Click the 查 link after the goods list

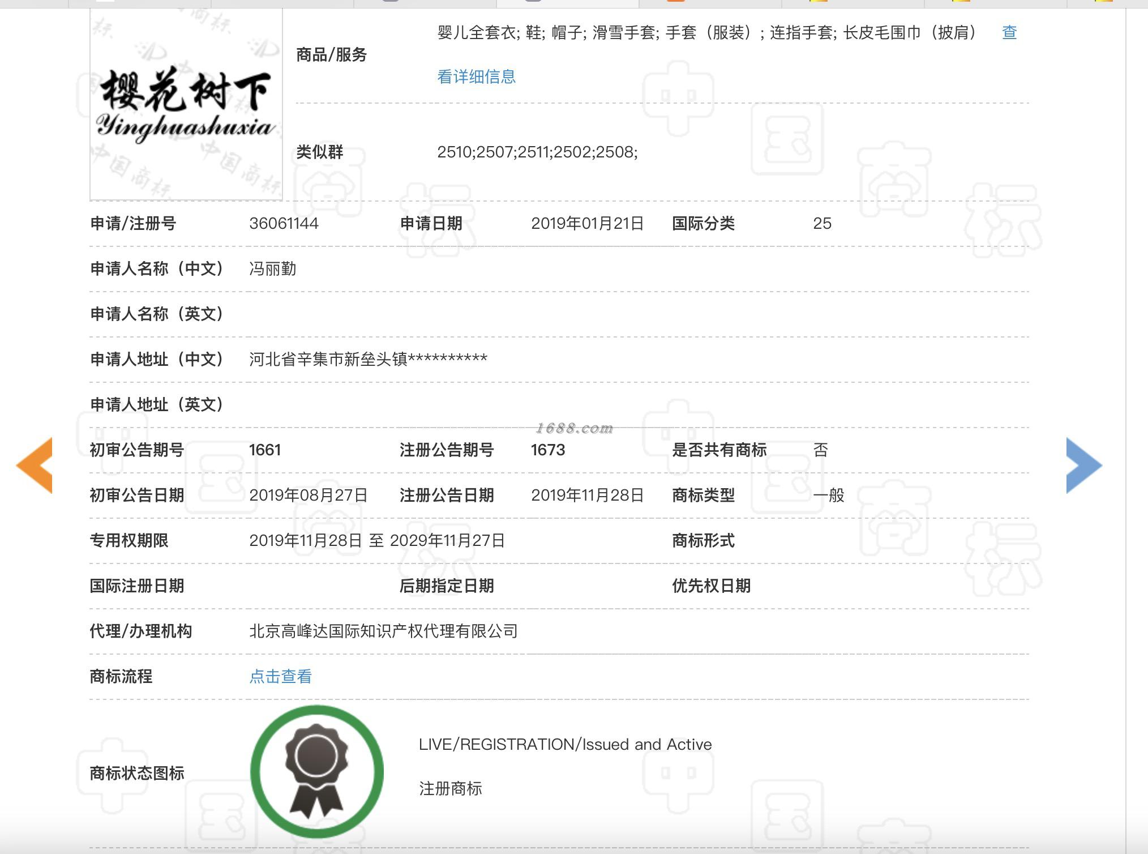tap(1009, 32)
